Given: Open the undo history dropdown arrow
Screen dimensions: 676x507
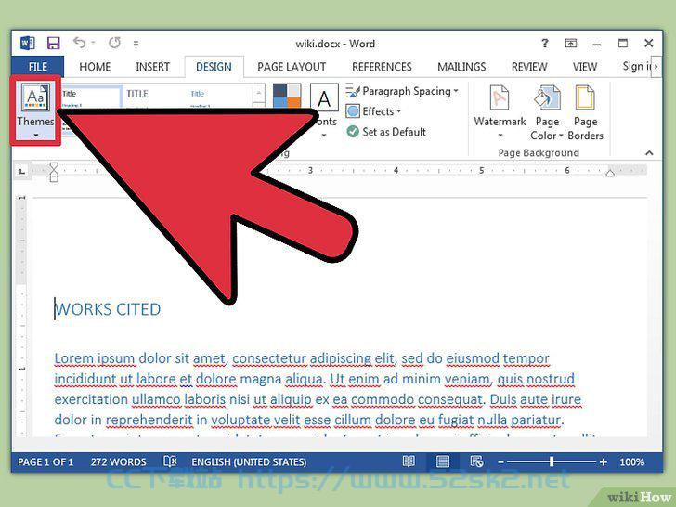Looking at the screenshot, I should coord(93,43).
